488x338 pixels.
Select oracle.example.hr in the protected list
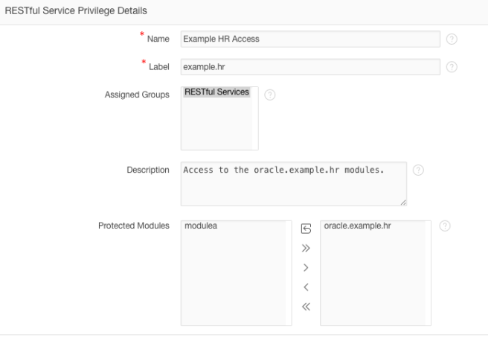[x=358, y=226]
